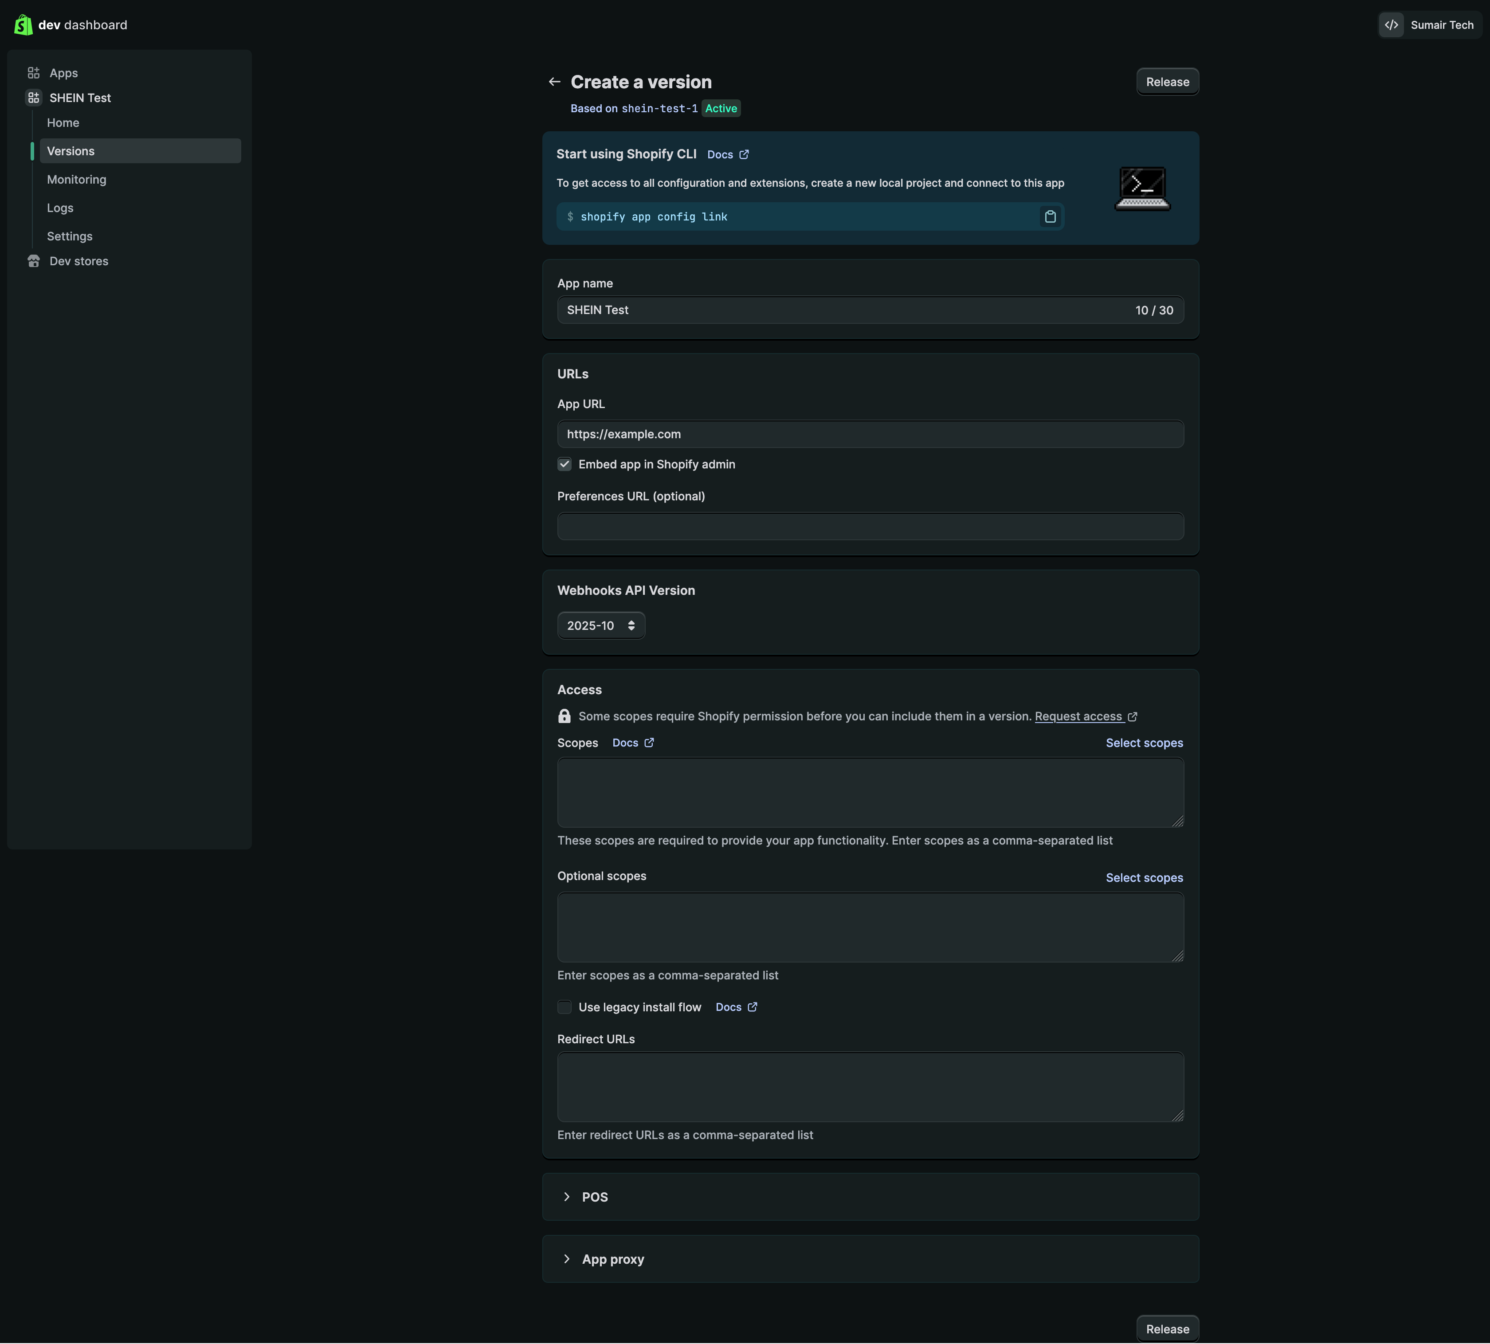
Task: Copy the shopify app config link command
Action: 1050,217
